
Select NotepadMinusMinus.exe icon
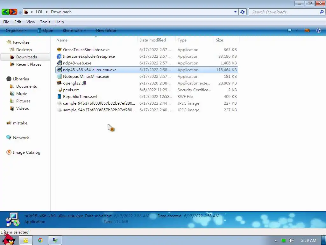coord(59,77)
